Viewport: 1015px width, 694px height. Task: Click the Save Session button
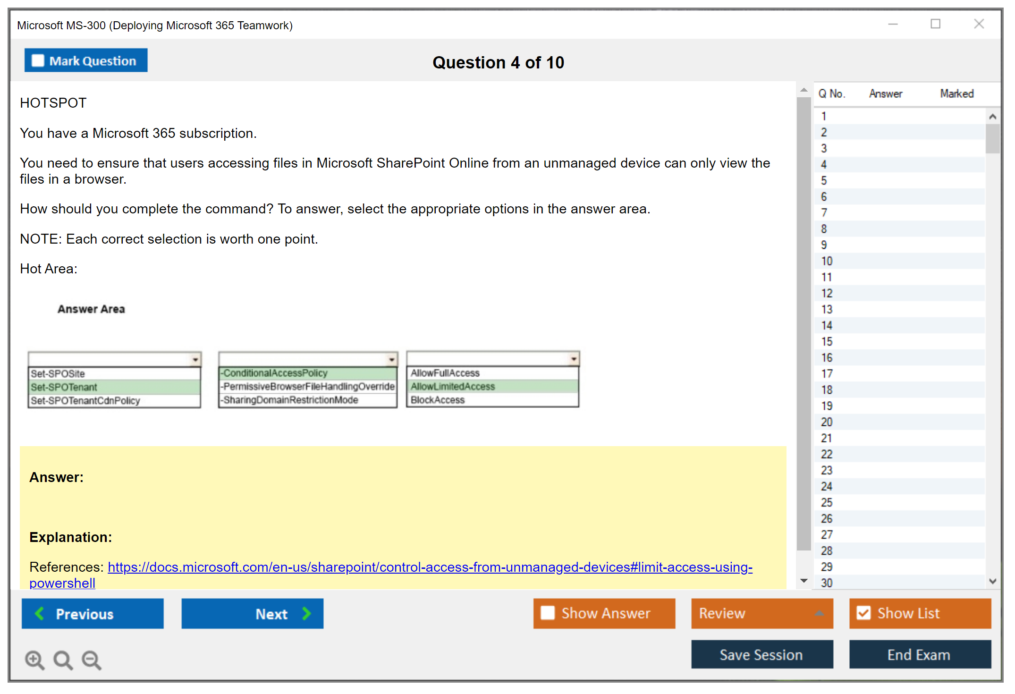[761, 654]
